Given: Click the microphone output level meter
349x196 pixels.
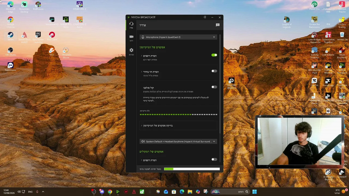Looking at the screenshot, I should [x=179, y=115].
